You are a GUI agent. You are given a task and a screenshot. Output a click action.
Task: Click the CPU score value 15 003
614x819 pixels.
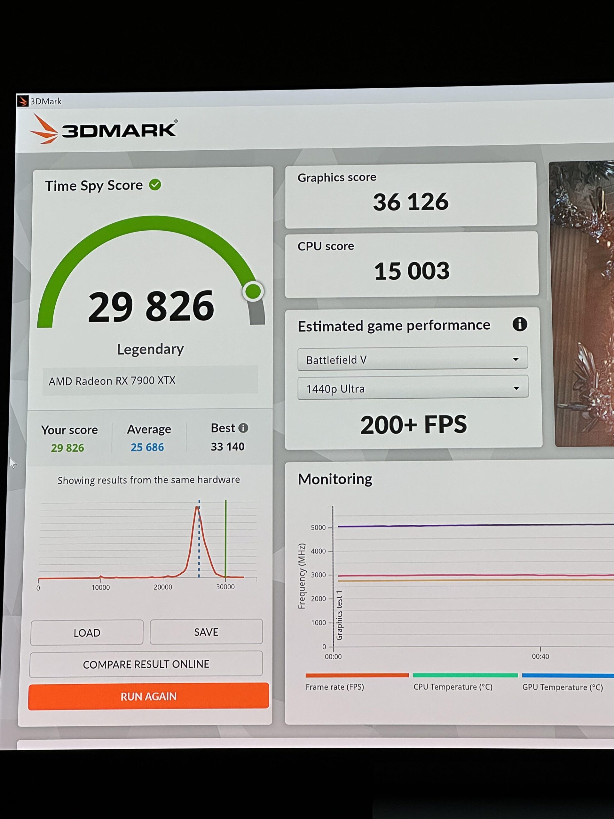point(412,271)
